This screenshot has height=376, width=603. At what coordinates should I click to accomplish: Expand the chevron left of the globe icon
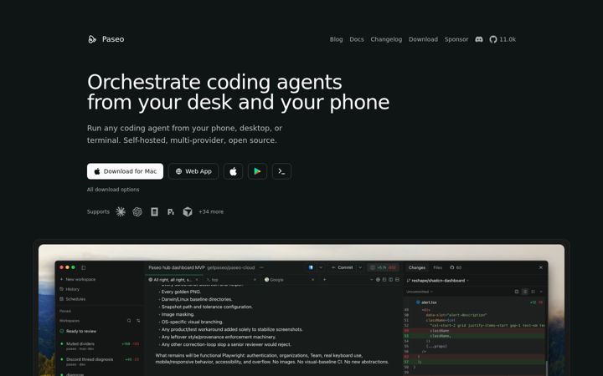coord(372,280)
